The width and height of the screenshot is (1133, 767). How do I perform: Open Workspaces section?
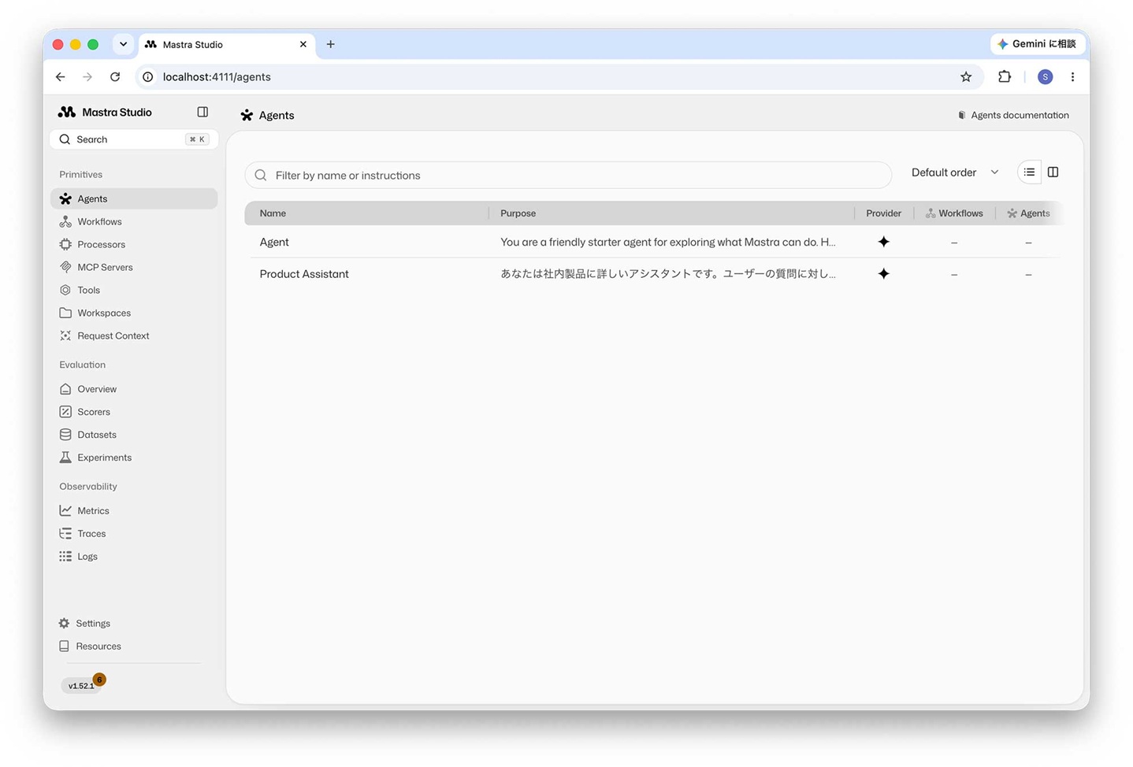134,313
